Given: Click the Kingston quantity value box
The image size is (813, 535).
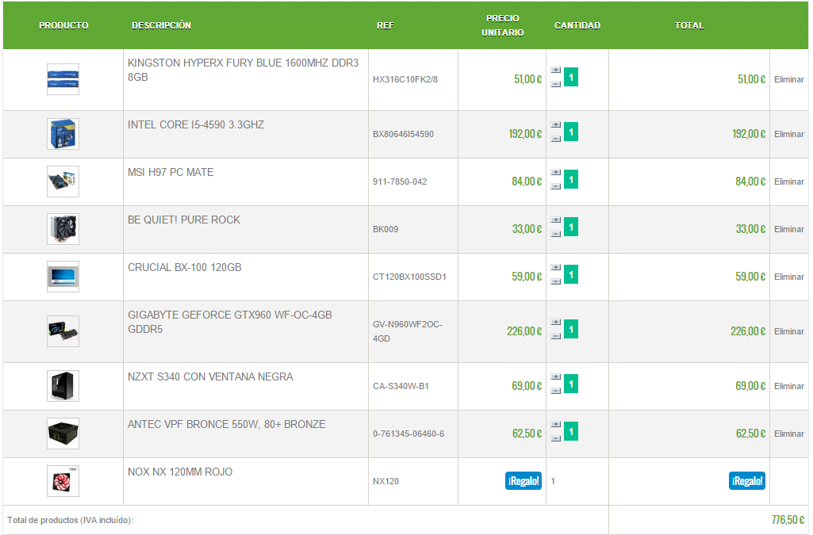Looking at the screenshot, I should click(x=571, y=77).
